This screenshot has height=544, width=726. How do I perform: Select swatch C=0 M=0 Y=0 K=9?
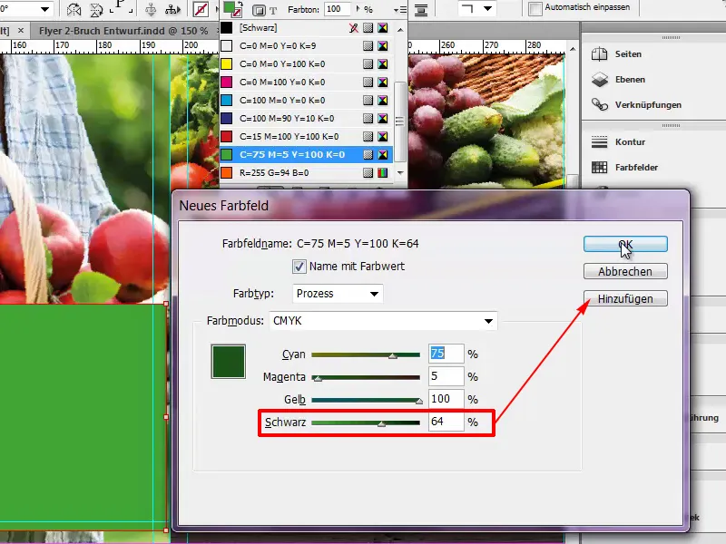point(306,46)
